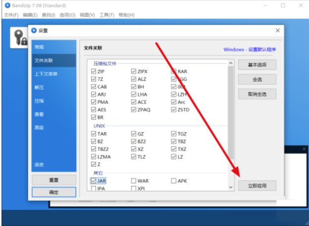Click the 全选 button

point(257,79)
